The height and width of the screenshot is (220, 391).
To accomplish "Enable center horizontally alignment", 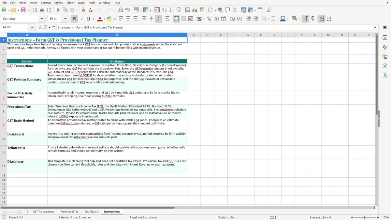I will (128, 19).
